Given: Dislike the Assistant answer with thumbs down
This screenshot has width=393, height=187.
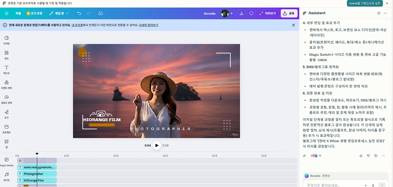Looking at the screenshot, I should tap(368, 156).
